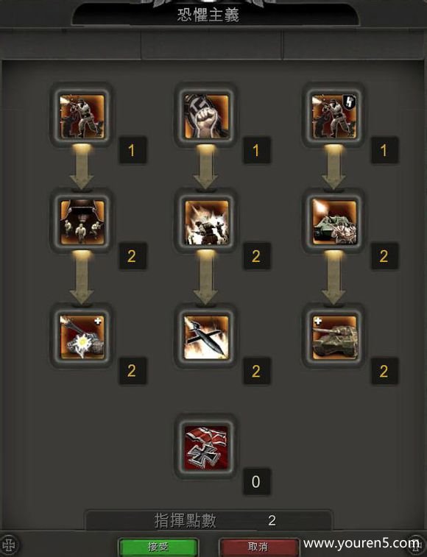
Task: Select the soldiers in explosion ability
Action: 206,222
